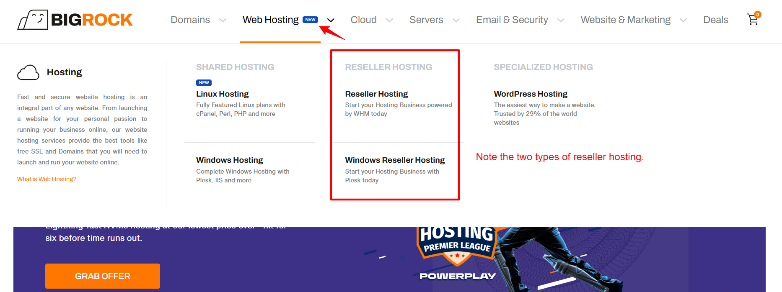Screen dimensions: 782x292
Task: Expand the Servers dropdown chevron
Action: coord(456,20)
